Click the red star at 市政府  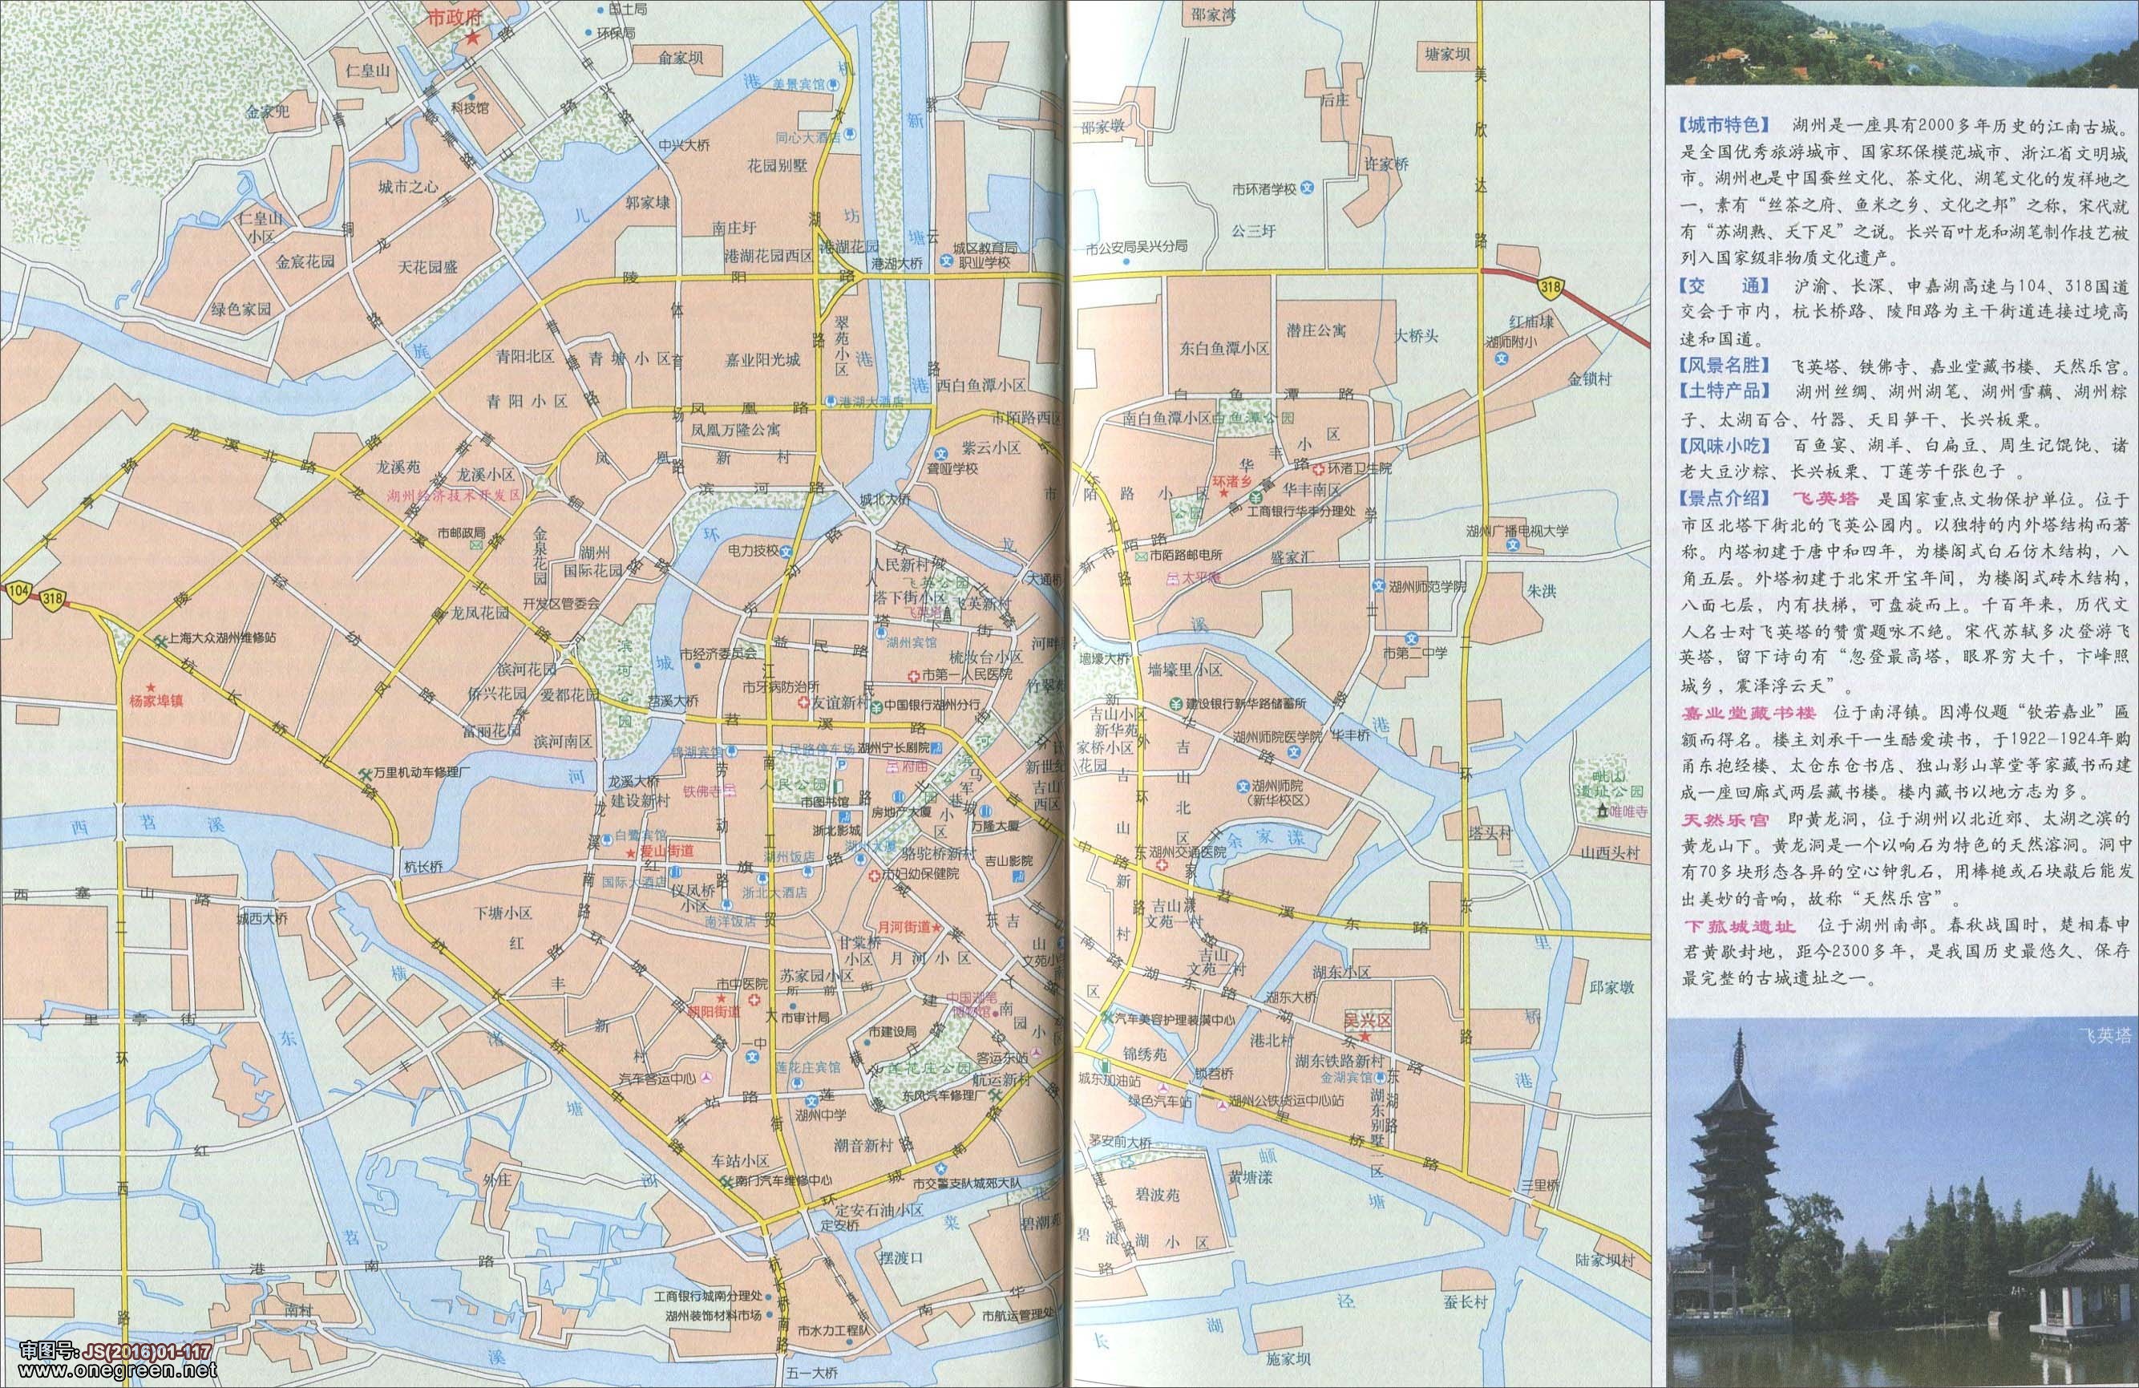472,38
